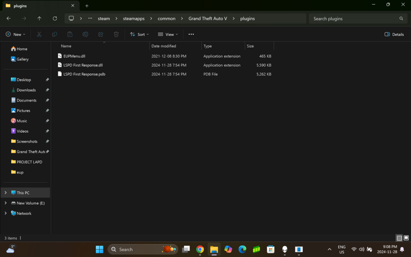The width and height of the screenshot is (411, 257).
Task: Expand the View dropdown menu
Action: tap(168, 34)
